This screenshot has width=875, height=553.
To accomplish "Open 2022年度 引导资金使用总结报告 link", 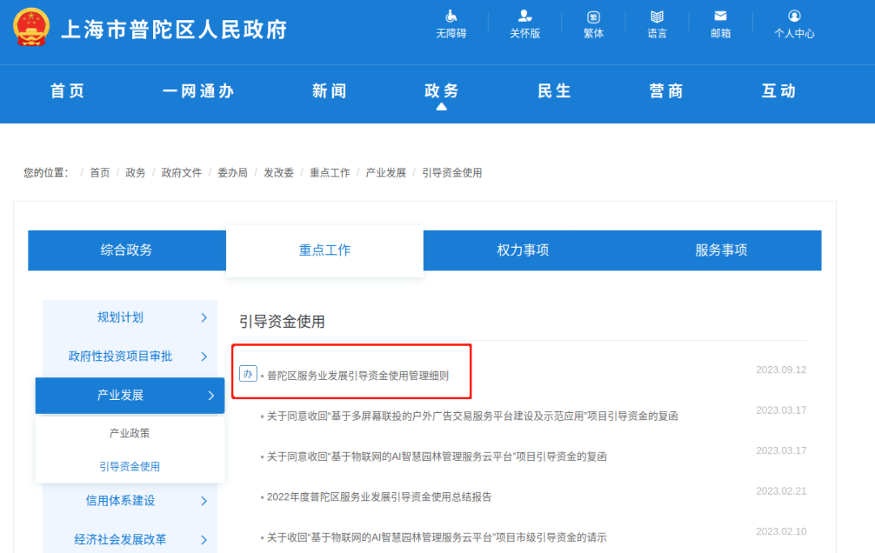I will pos(379,497).
